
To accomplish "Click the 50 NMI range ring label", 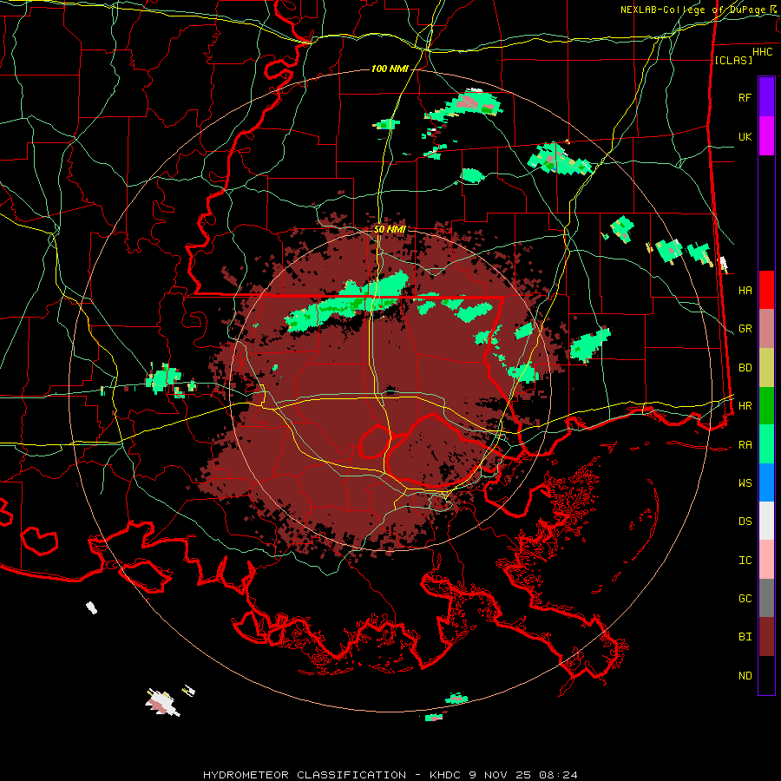I will 390,229.
